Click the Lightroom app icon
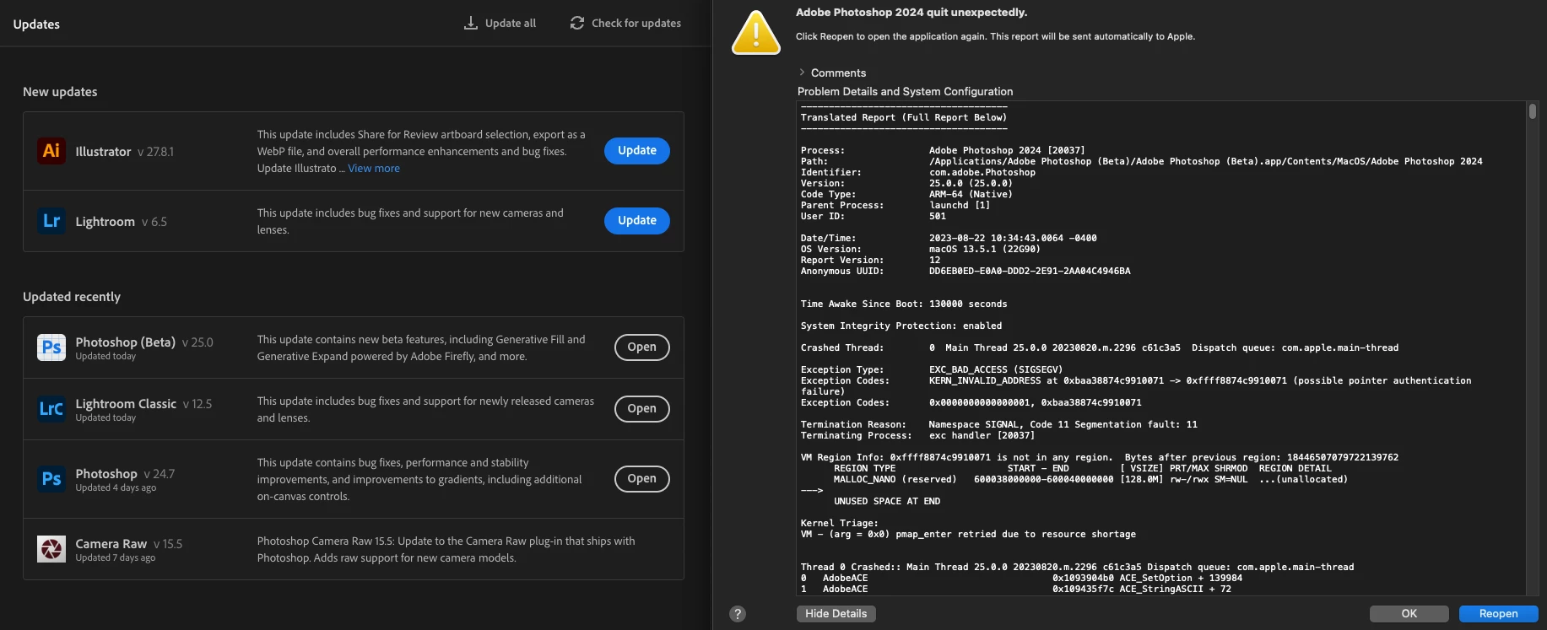 pyautogui.click(x=51, y=221)
